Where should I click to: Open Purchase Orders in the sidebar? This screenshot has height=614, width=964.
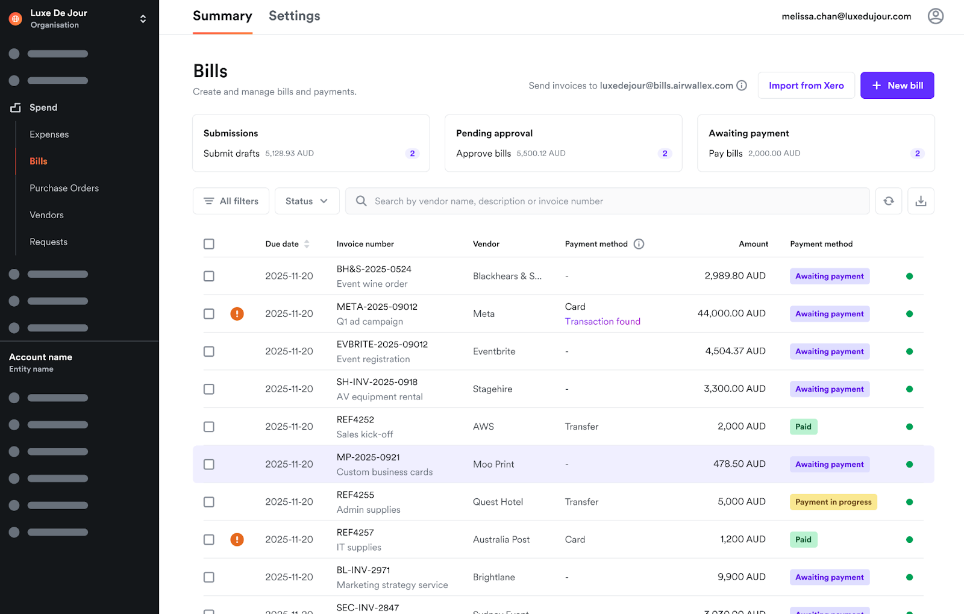pos(64,188)
